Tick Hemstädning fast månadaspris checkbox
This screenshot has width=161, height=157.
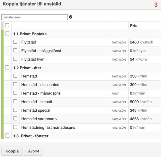15,127
